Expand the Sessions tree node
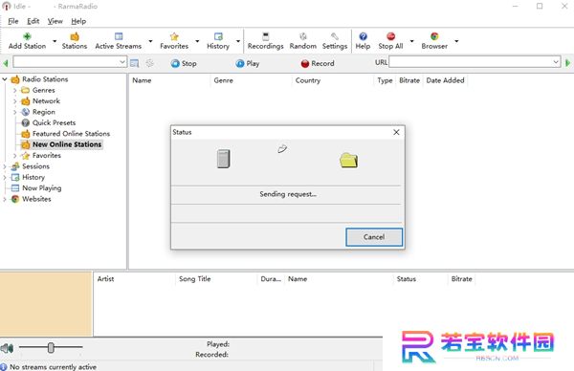The width and height of the screenshot is (574, 371). pos(5,166)
